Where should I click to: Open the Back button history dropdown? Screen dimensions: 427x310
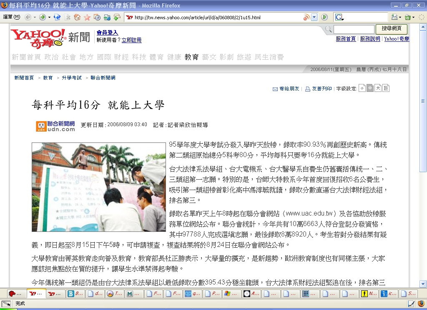[35, 18]
